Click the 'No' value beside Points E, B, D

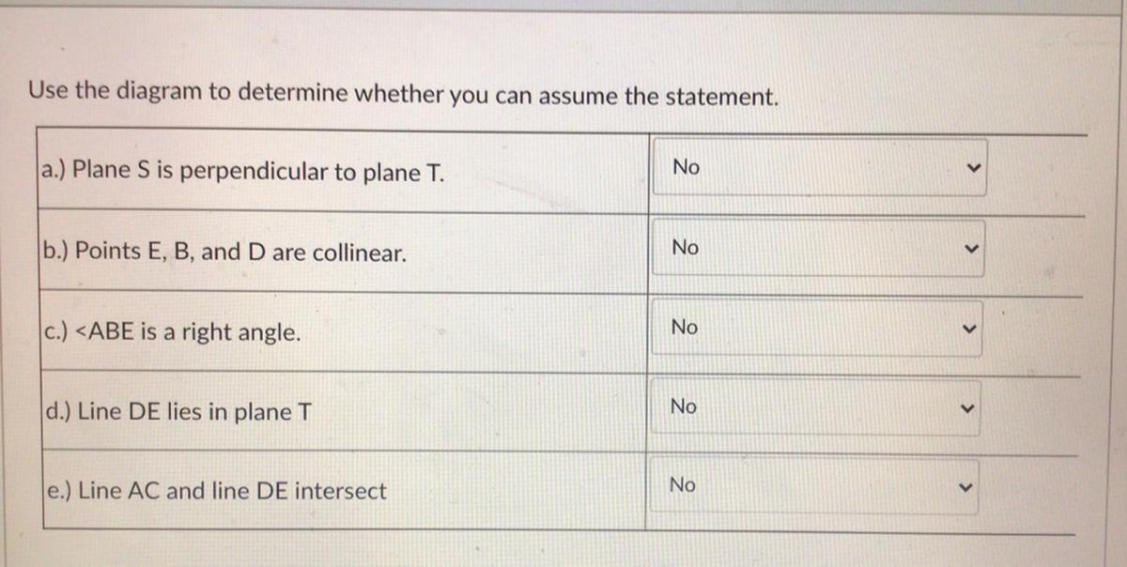pos(686,248)
